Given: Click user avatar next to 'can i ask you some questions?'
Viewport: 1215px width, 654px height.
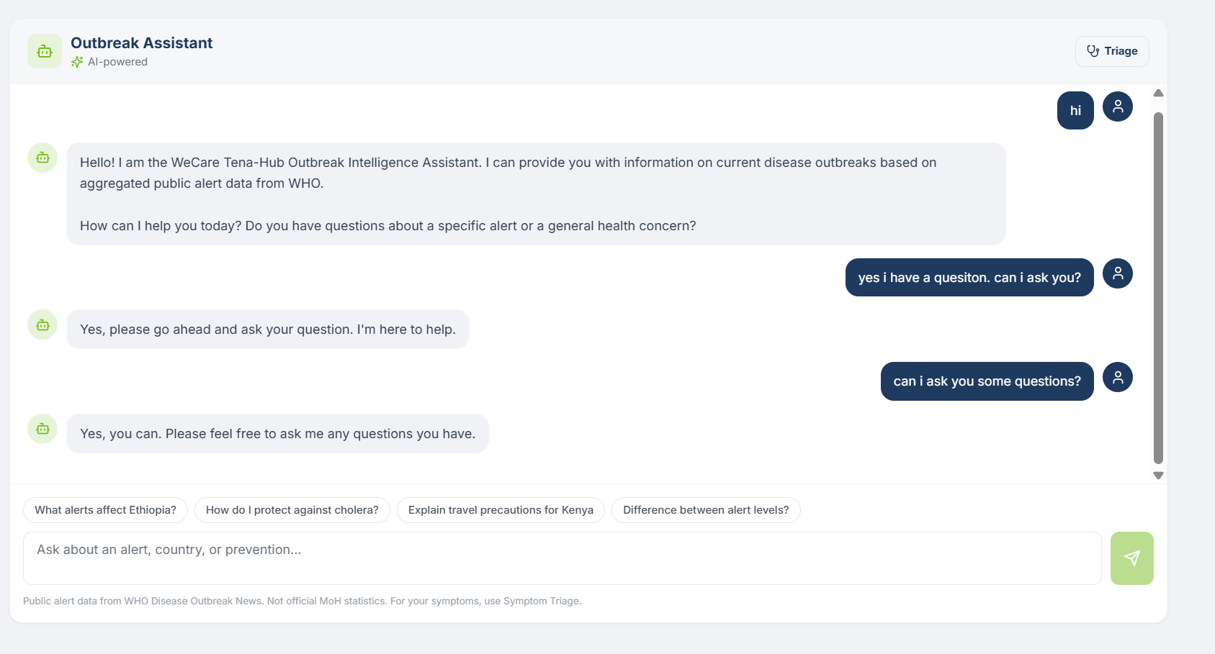Looking at the screenshot, I should 1118,377.
